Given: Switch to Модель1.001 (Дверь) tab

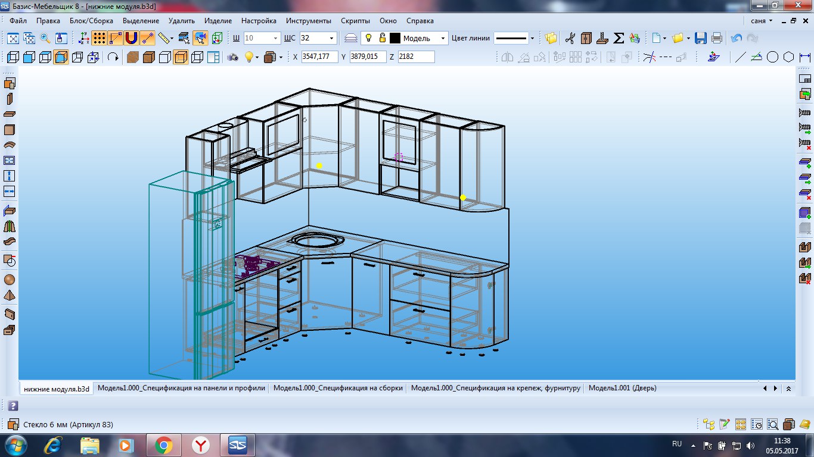Looking at the screenshot, I should tap(622, 388).
